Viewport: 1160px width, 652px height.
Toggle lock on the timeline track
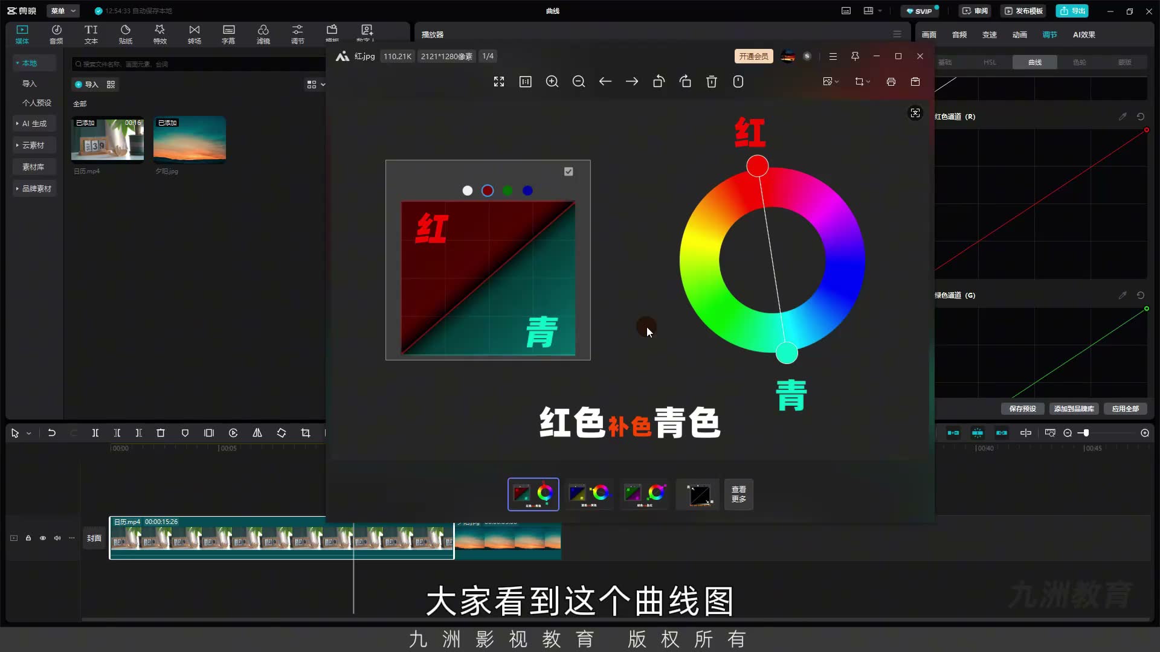click(x=28, y=538)
